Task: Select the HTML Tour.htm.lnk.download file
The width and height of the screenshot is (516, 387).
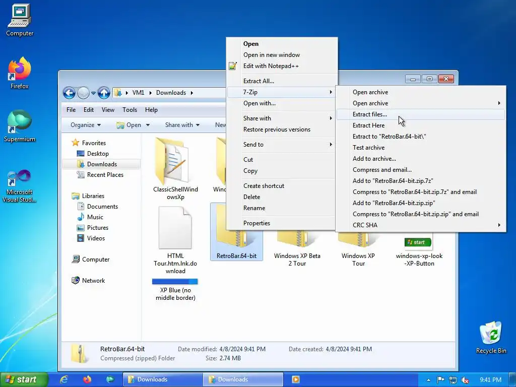Action: [175, 240]
